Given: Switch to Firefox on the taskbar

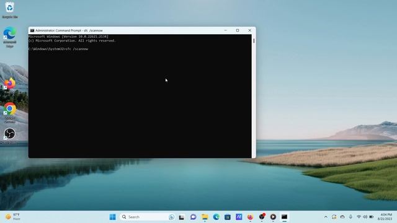Looking at the screenshot, I should pyautogui.click(x=250, y=217).
